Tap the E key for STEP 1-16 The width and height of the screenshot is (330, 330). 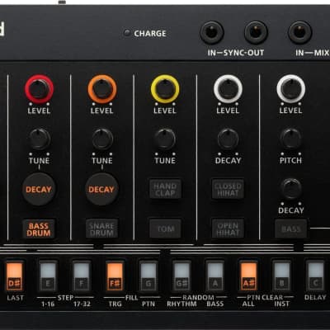pyautogui.click(x=48, y=276)
